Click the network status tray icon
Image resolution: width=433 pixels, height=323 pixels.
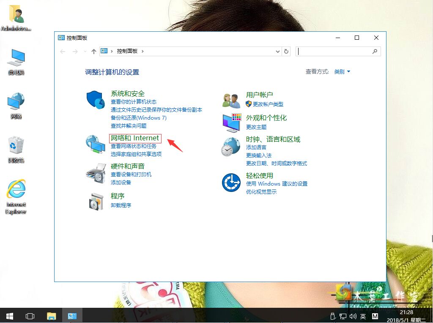[343, 316]
